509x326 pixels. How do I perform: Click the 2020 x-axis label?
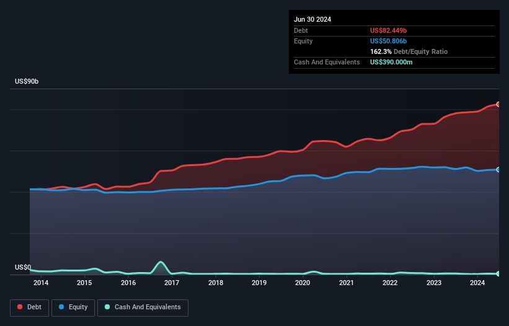(303, 283)
